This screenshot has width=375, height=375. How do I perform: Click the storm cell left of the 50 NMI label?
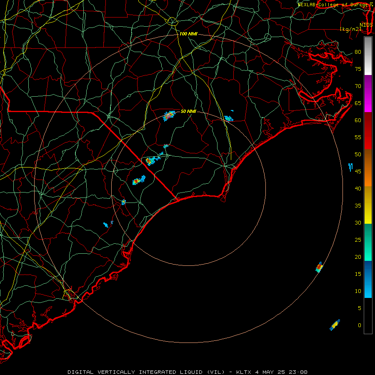pos(169,116)
